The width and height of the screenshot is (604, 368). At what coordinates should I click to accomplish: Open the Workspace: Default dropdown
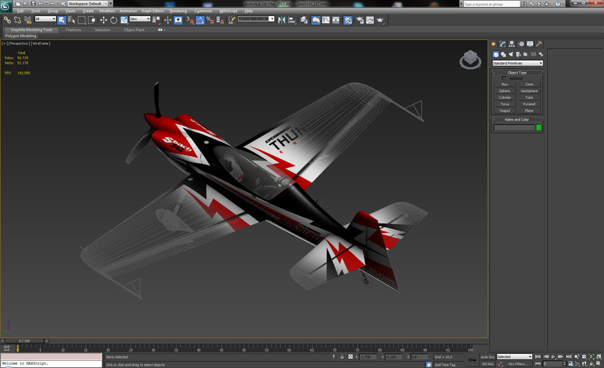point(88,4)
